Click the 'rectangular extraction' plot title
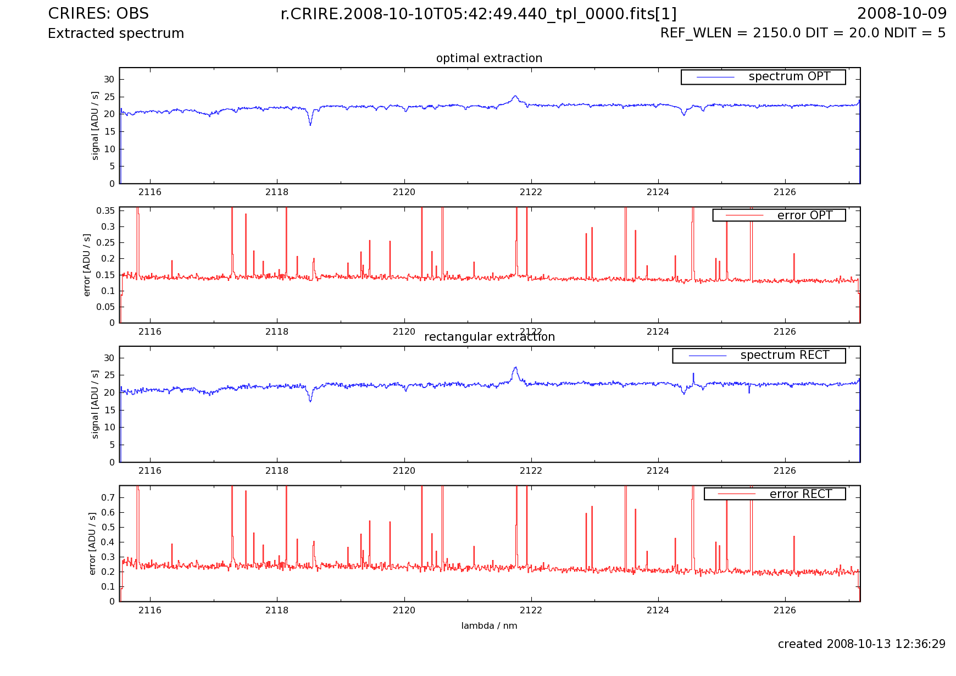The image size is (956, 676). [489, 337]
